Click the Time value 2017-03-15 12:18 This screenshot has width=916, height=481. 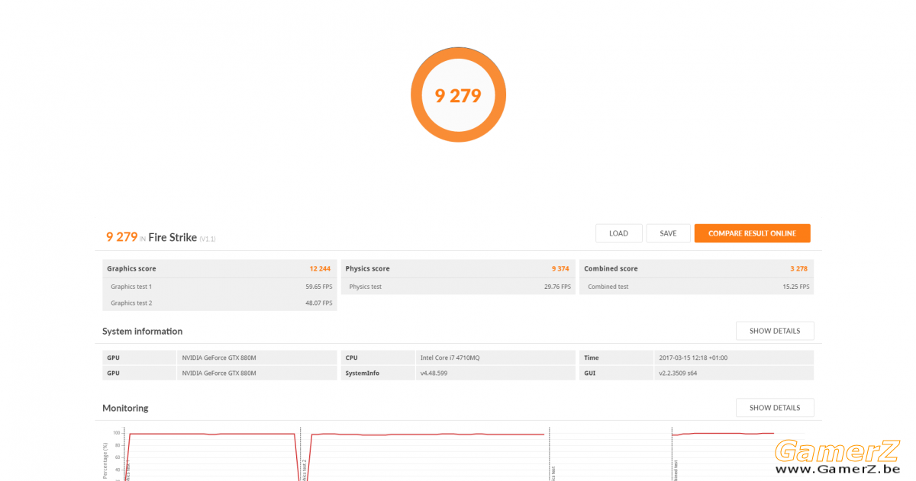click(x=692, y=358)
